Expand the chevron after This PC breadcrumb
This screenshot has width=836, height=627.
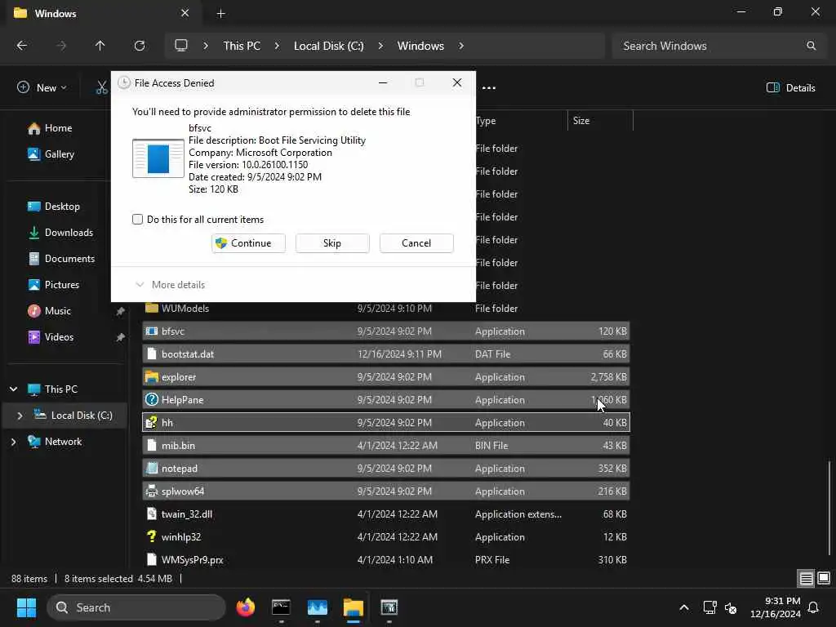coord(277,46)
